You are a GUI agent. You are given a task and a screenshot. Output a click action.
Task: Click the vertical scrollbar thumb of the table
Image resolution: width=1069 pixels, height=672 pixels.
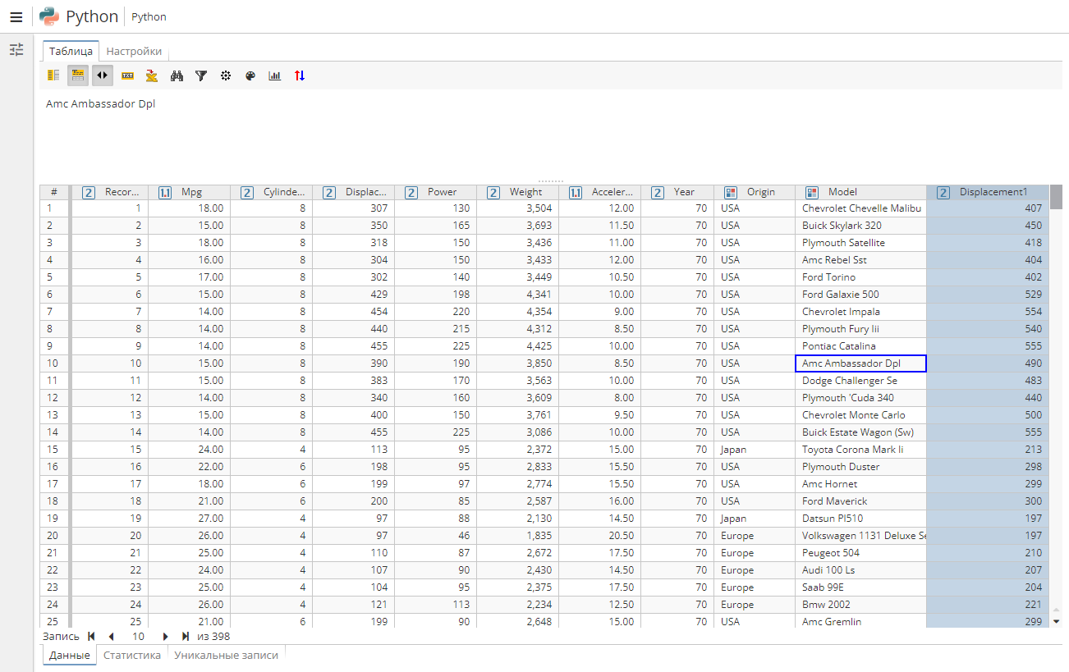click(x=1057, y=197)
